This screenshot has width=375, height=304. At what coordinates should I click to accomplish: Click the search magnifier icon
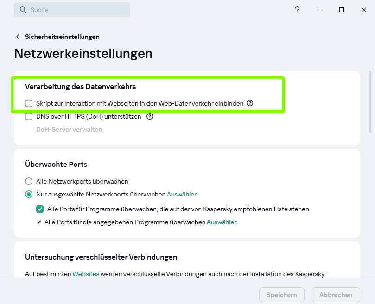click(x=23, y=10)
